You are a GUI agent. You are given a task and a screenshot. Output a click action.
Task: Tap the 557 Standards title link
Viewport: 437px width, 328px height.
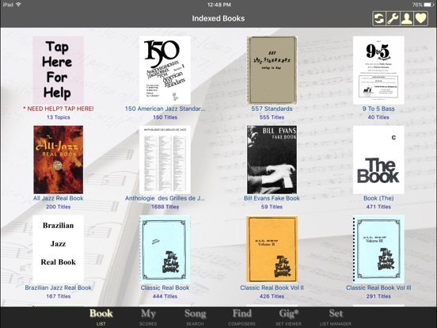272,109
